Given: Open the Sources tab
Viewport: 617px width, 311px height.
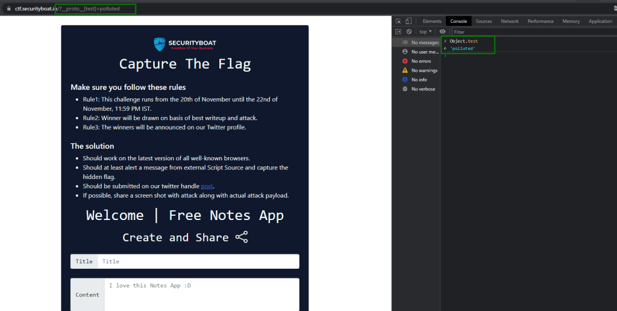Looking at the screenshot, I should (x=484, y=21).
